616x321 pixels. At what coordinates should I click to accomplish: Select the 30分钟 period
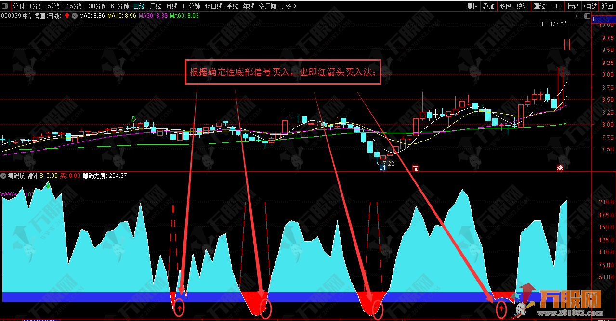(x=98, y=6)
